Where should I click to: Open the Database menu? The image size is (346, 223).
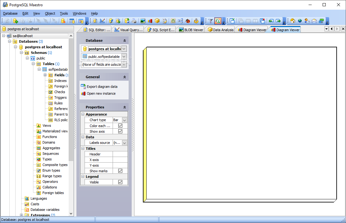10,13
